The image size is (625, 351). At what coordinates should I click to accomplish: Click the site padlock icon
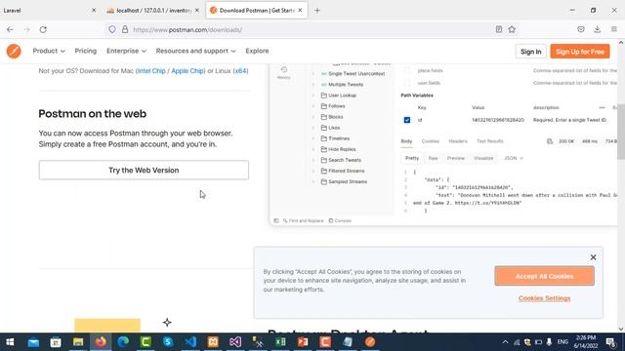pyautogui.click(x=125, y=29)
